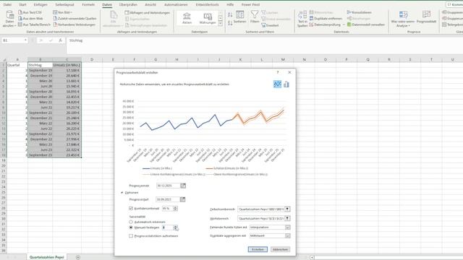Open Abfragen und Verbindungen pane
The height and width of the screenshot is (260, 463).
click(148, 13)
